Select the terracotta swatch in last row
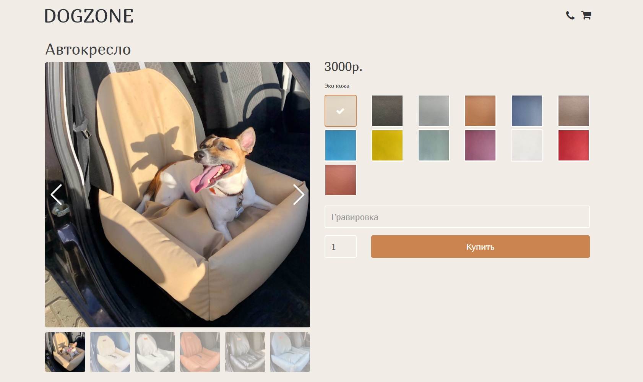Viewport: 643px width, 382px height. 341,180
